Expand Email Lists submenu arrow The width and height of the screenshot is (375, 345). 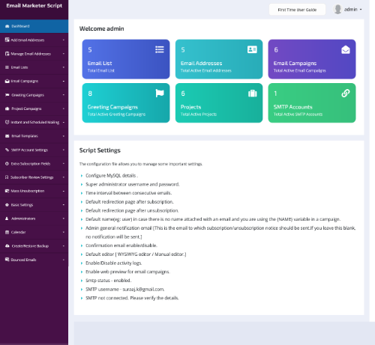[x=64, y=67]
